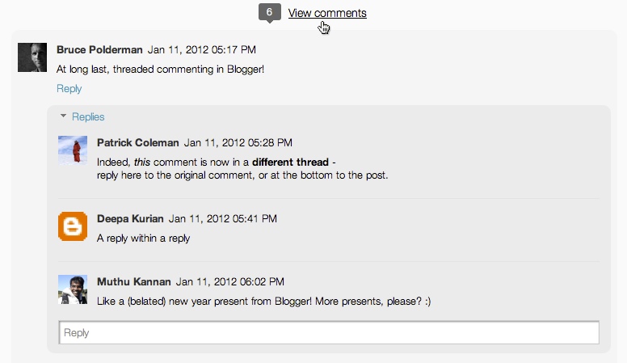Click the Jan 11, 2012 06:02 PM timestamp

(229, 282)
